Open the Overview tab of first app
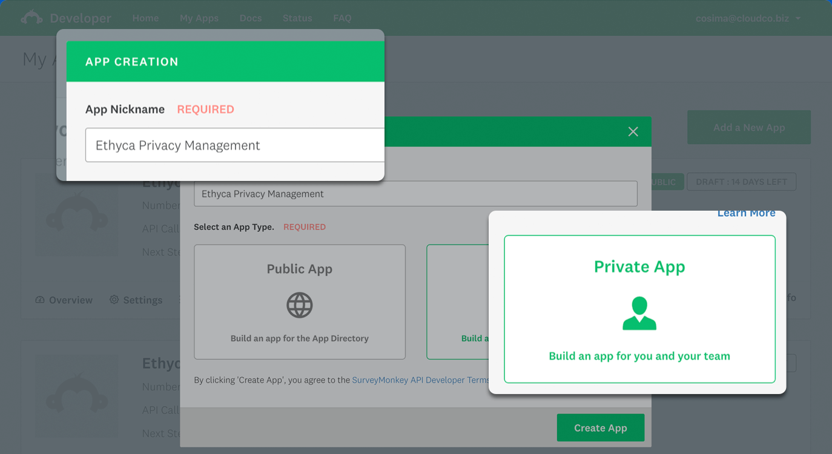Screen dimensions: 832x454 [x=64, y=300]
